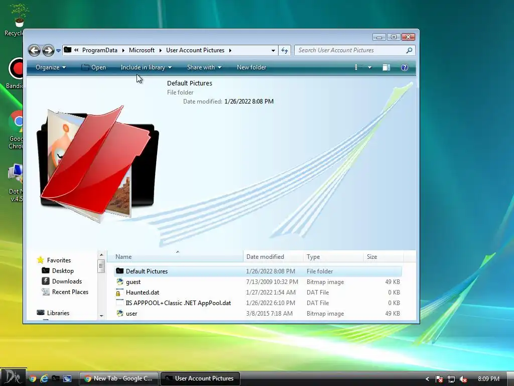Open network tray icon

(x=451, y=379)
